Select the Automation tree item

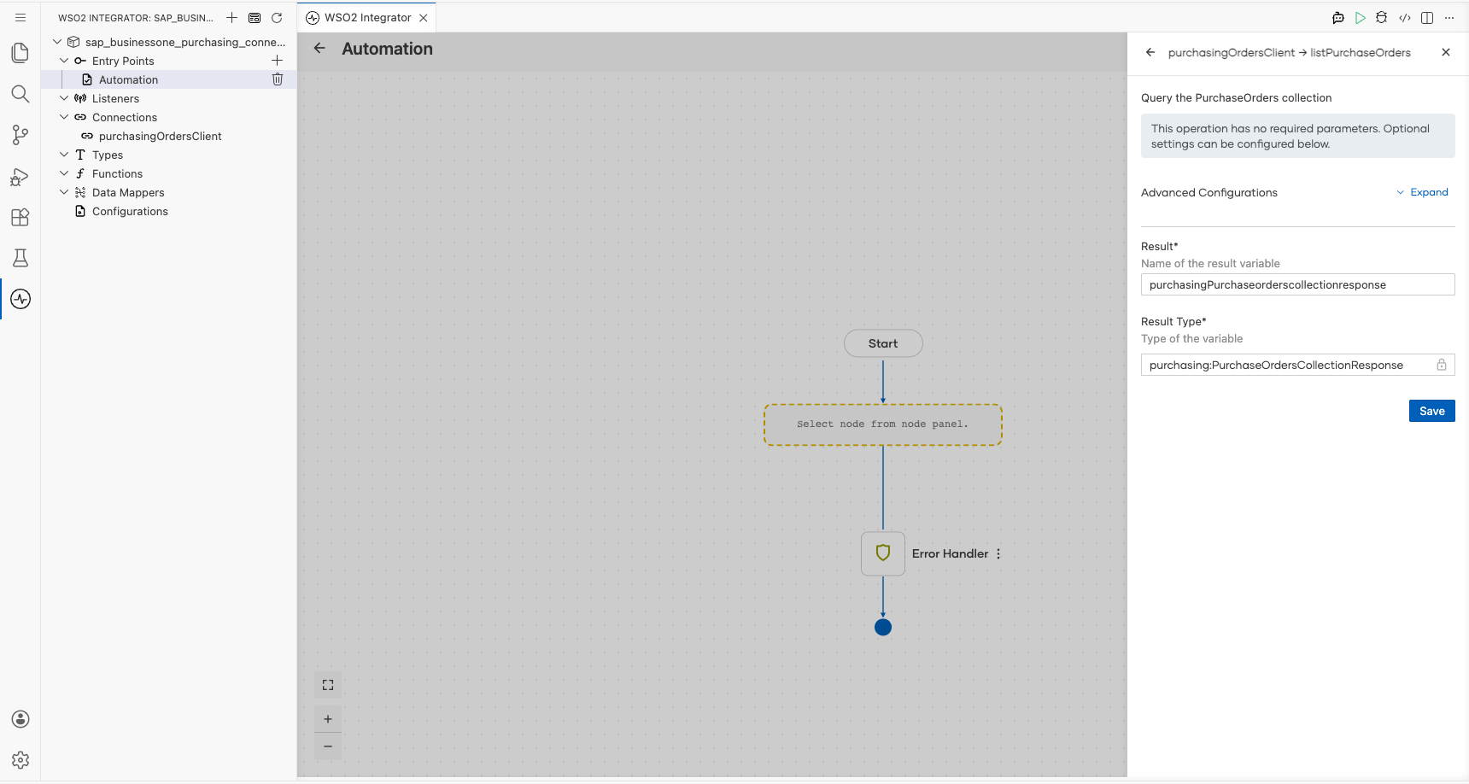[169, 79]
